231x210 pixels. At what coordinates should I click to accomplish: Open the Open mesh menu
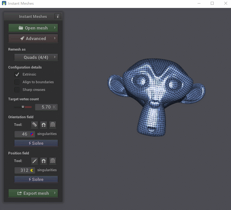33,28
